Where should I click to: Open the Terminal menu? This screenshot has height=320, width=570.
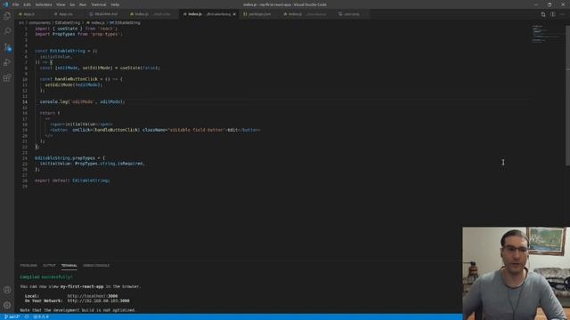click(99, 4)
